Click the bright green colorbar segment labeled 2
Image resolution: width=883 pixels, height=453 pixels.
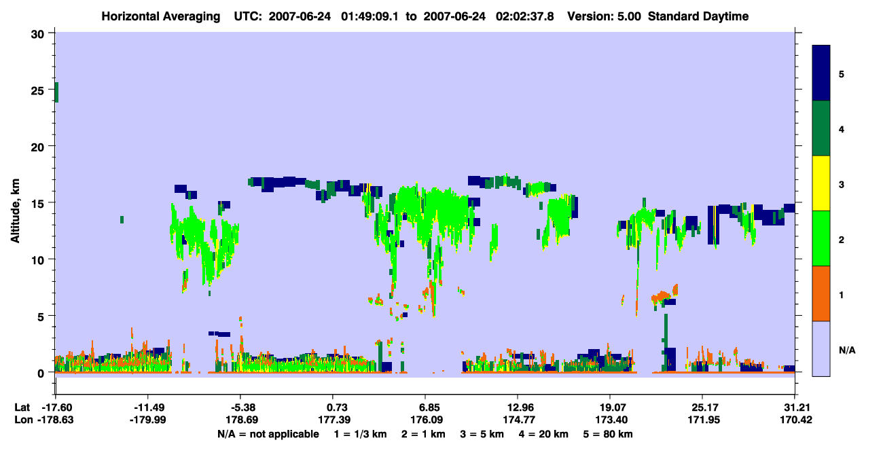[821, 238]
